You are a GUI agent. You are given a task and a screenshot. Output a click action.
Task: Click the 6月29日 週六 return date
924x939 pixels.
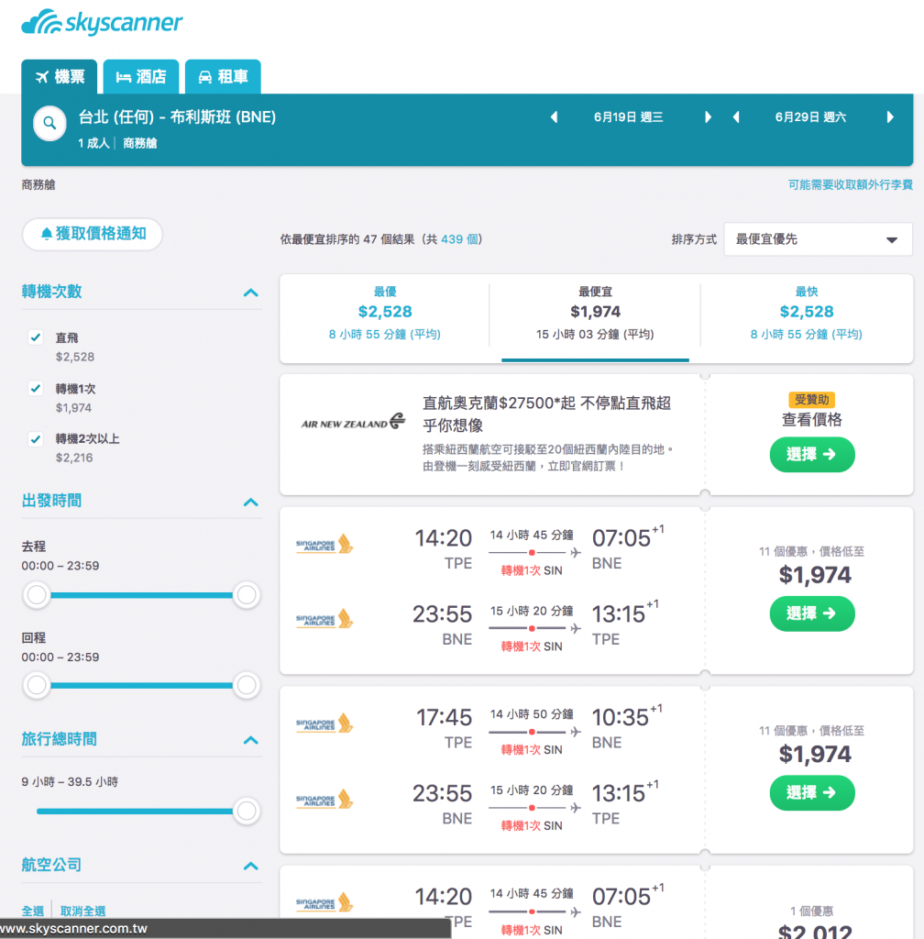[810, 117]
